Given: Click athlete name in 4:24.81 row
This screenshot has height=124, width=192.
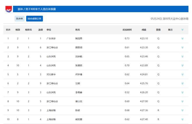Looking at the screenshot, I should pyautogui.click(x=79, y=74).
